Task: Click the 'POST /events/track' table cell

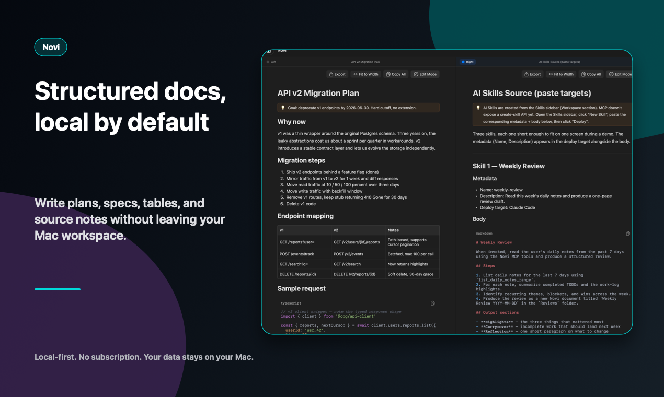Action: pos(304,254)
